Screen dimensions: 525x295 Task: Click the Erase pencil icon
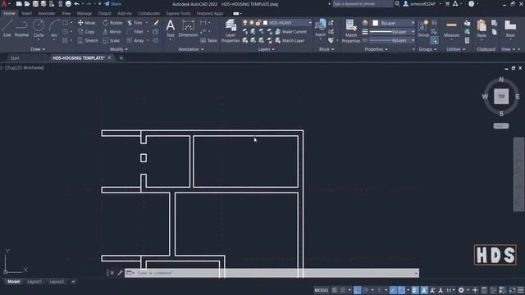(156, 23)
